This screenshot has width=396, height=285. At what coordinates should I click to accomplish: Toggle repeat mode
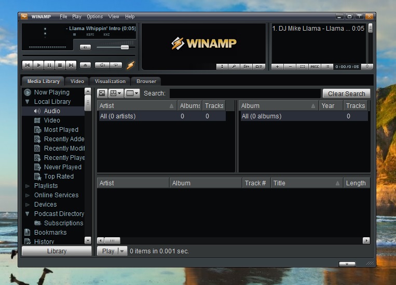(116, 65)
